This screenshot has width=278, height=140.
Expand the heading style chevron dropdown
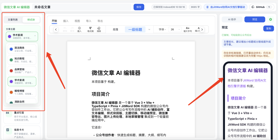149,30
